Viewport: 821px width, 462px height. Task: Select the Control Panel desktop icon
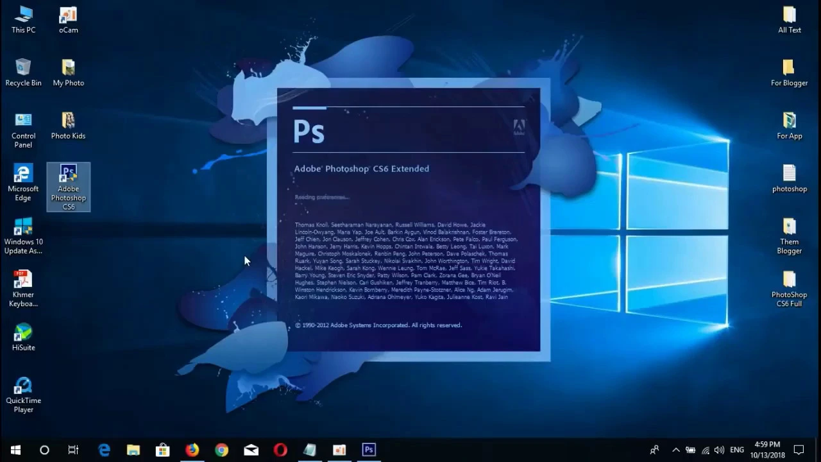(x=23, y=130)
